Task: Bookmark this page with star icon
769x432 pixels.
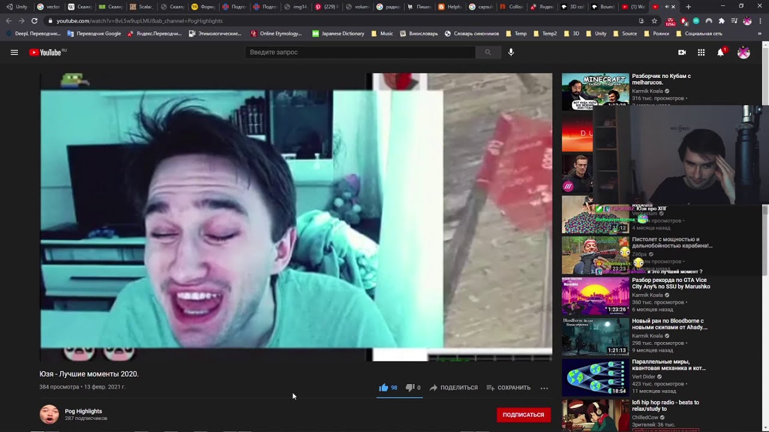Action: (x=654, y=20)
